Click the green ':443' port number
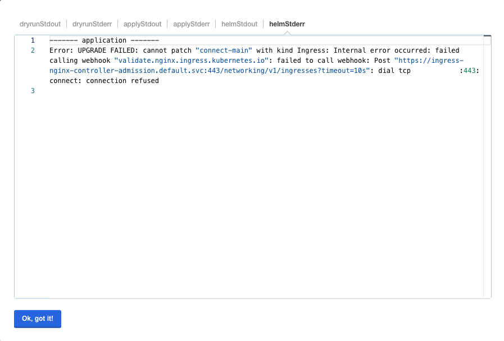Screen dimensions: 504x341 tap(470, 71)
